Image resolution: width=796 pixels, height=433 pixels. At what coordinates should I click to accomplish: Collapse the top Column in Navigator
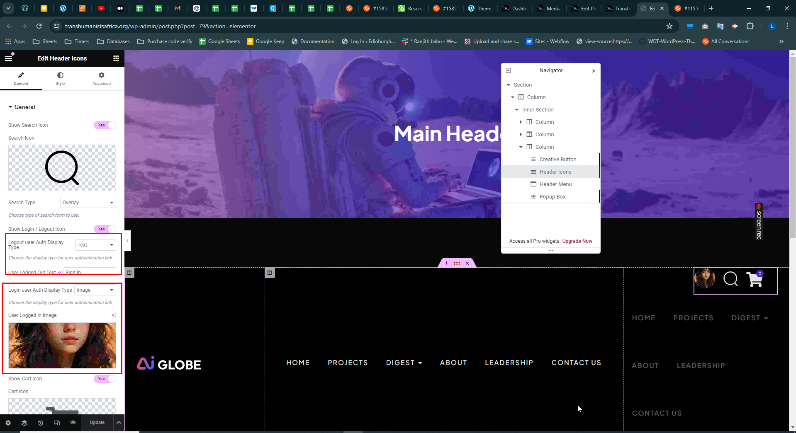point(513,97)
